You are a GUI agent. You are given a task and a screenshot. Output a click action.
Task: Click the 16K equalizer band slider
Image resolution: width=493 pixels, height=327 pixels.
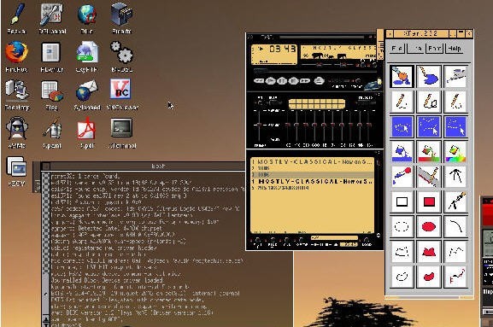tap(368, 126)
